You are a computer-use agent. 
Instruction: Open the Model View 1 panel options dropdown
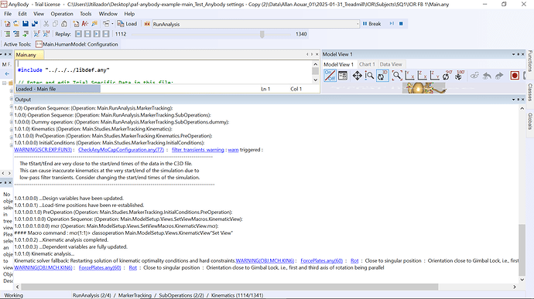(x=513, y=54)
